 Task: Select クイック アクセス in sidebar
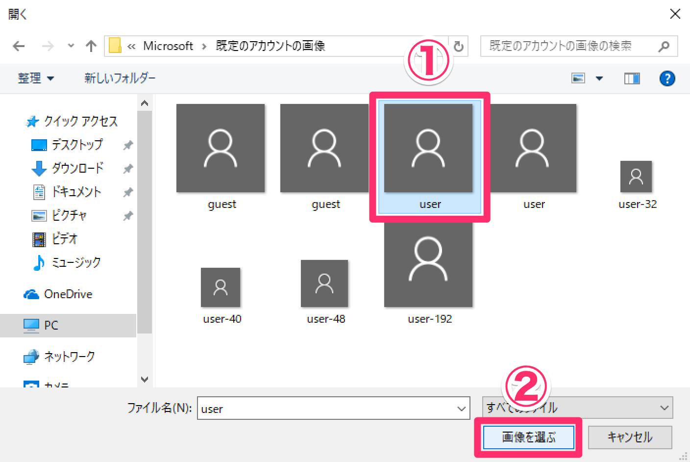(x=72, y=121)
